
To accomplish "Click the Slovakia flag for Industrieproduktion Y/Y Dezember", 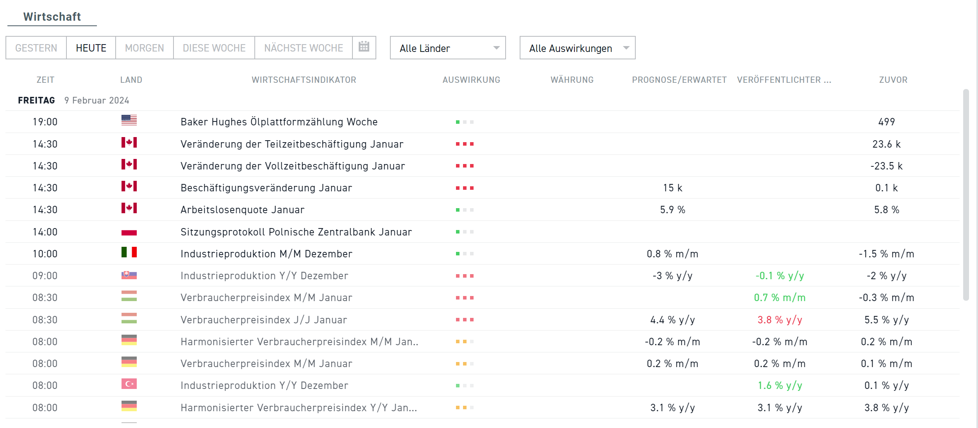I will click(129, 275).
